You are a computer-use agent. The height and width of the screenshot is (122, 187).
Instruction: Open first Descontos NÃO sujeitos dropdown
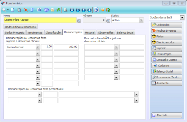[x=116, y=47]
